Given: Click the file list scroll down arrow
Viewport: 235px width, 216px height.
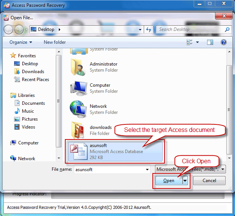Looking at the screenshot, I should coord(229,158).
